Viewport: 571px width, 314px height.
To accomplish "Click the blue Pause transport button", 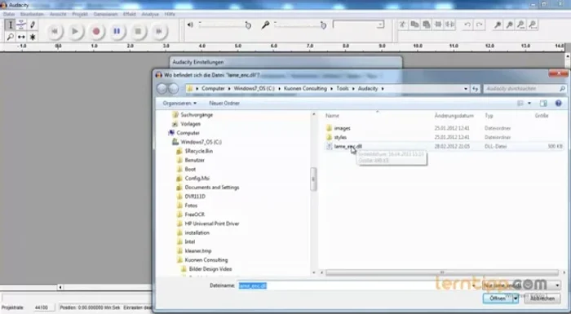I will click(117, 31).
